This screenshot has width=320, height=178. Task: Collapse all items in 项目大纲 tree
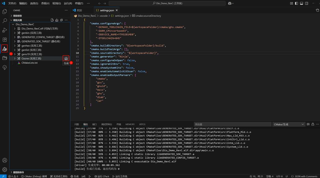[61, 20]
